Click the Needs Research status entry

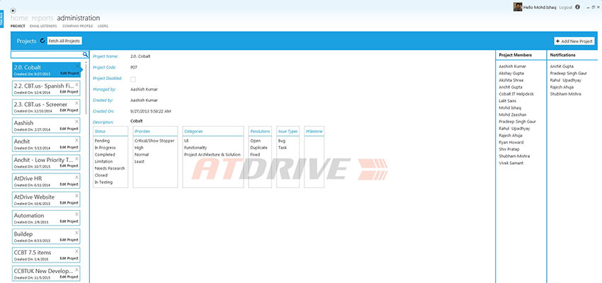(x=109, y=168)
